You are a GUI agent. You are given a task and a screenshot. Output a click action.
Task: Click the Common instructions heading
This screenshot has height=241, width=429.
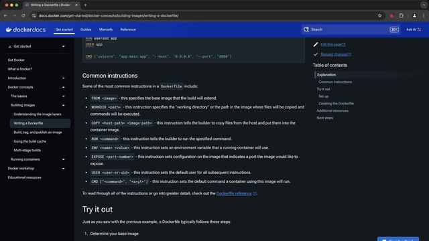coord(110,76)
